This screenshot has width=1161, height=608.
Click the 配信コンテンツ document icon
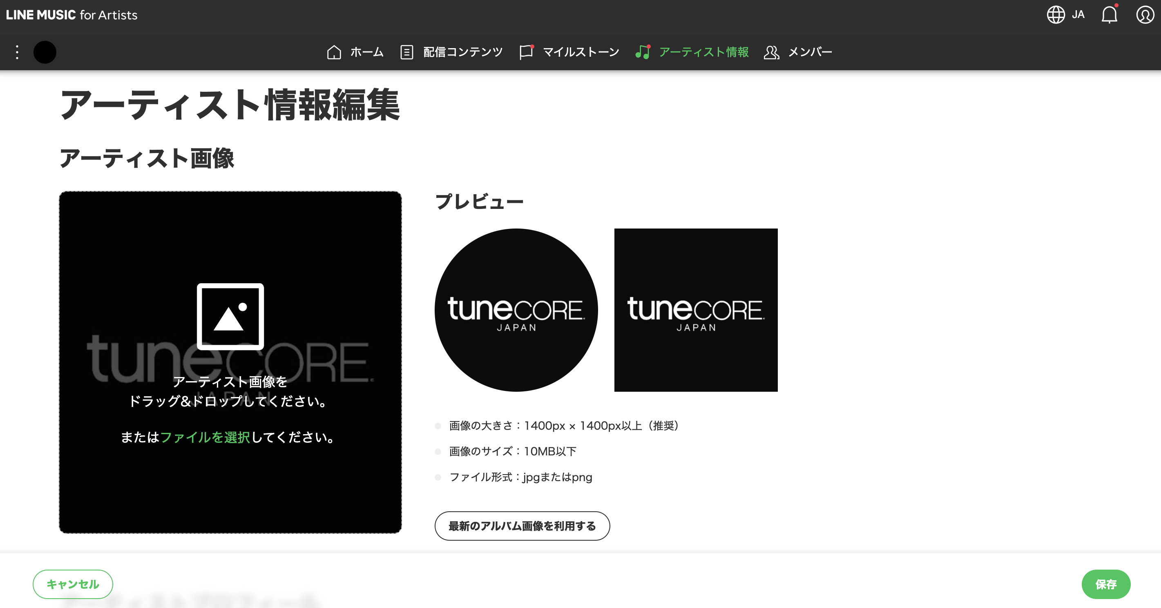[406, 52]
